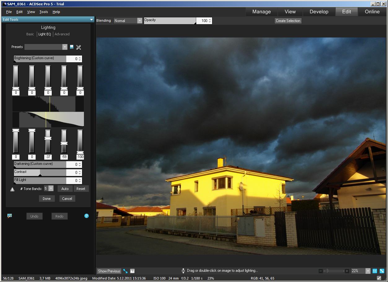
Task: Click the zoom-in plus icon
Action: (x=347, y=271)
